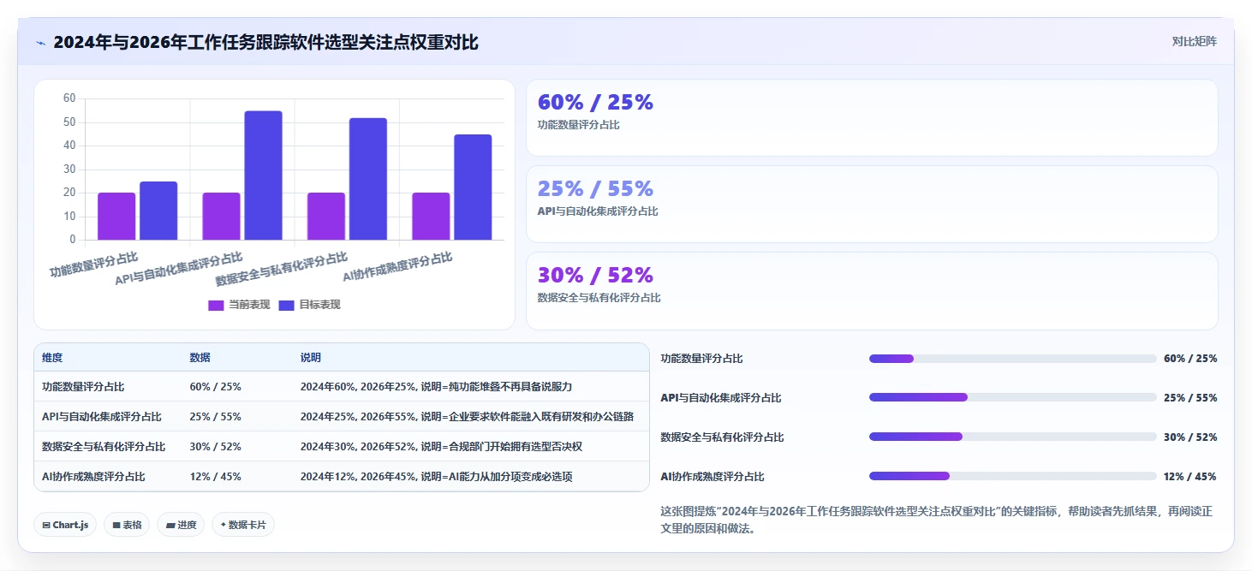Click the AI协作成熟度评分占比 label in the progress list
1252x571 pixels.
(x=712, y=477)
